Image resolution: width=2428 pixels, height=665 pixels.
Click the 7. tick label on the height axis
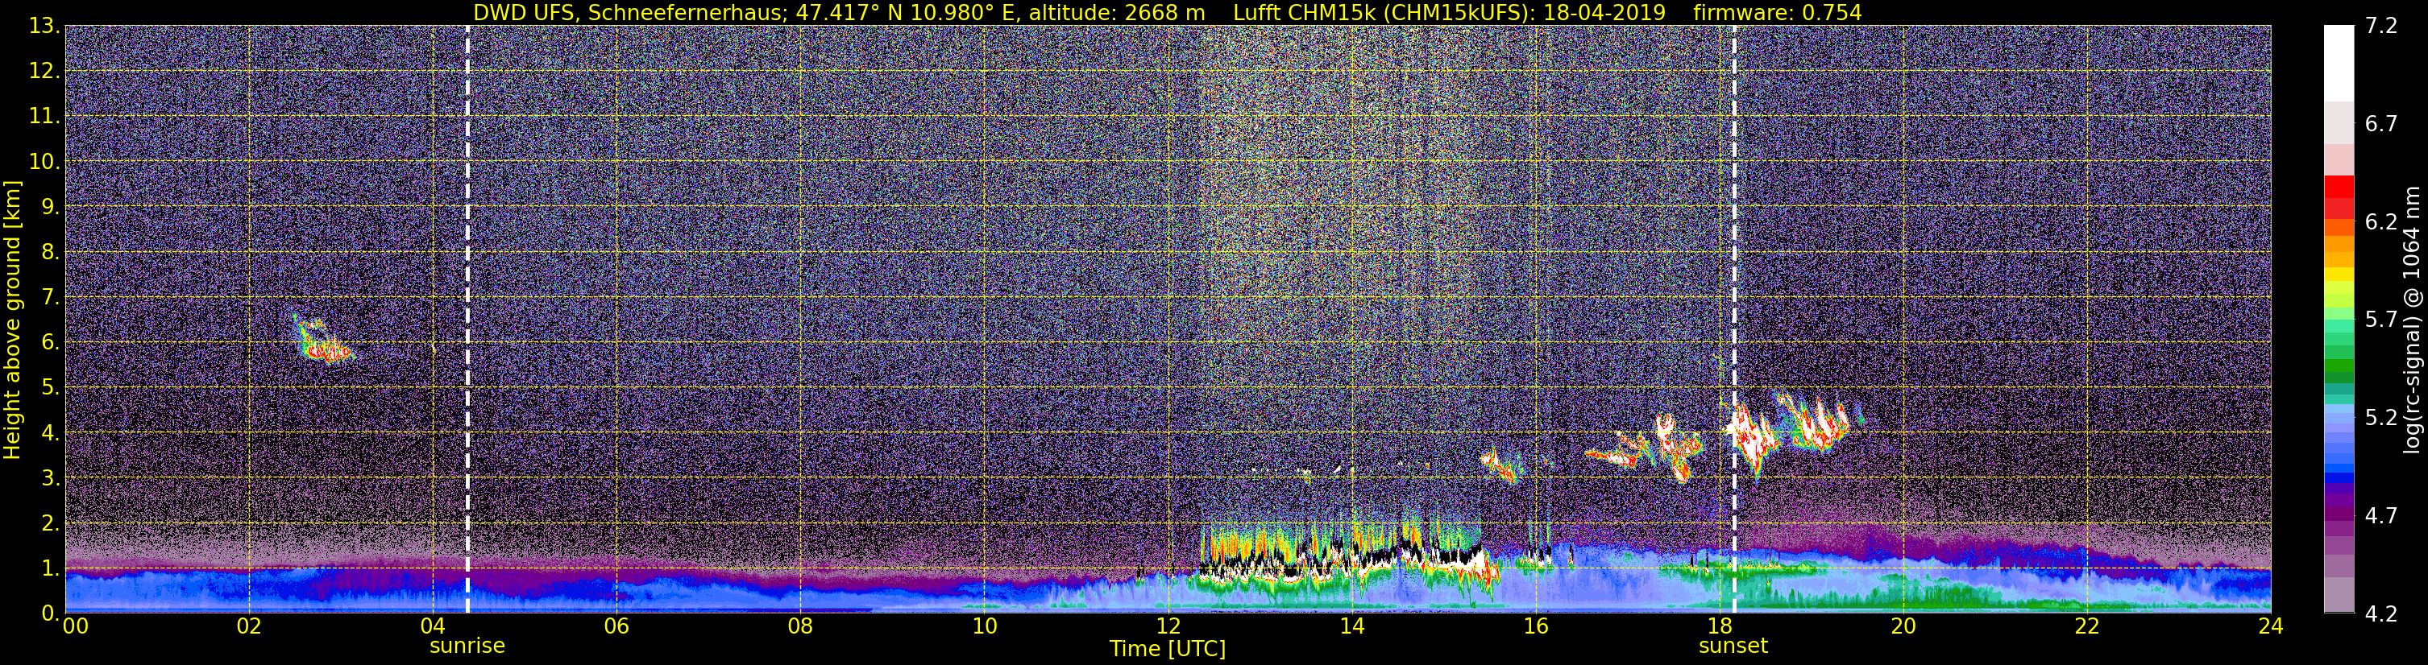tap(50, 298)
